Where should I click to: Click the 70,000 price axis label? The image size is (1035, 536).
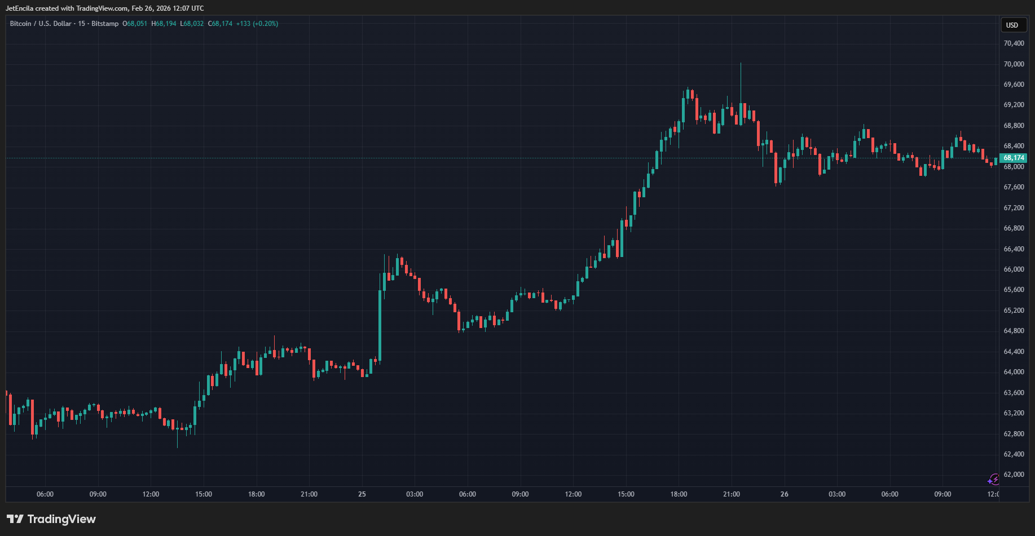(1014, 64)
